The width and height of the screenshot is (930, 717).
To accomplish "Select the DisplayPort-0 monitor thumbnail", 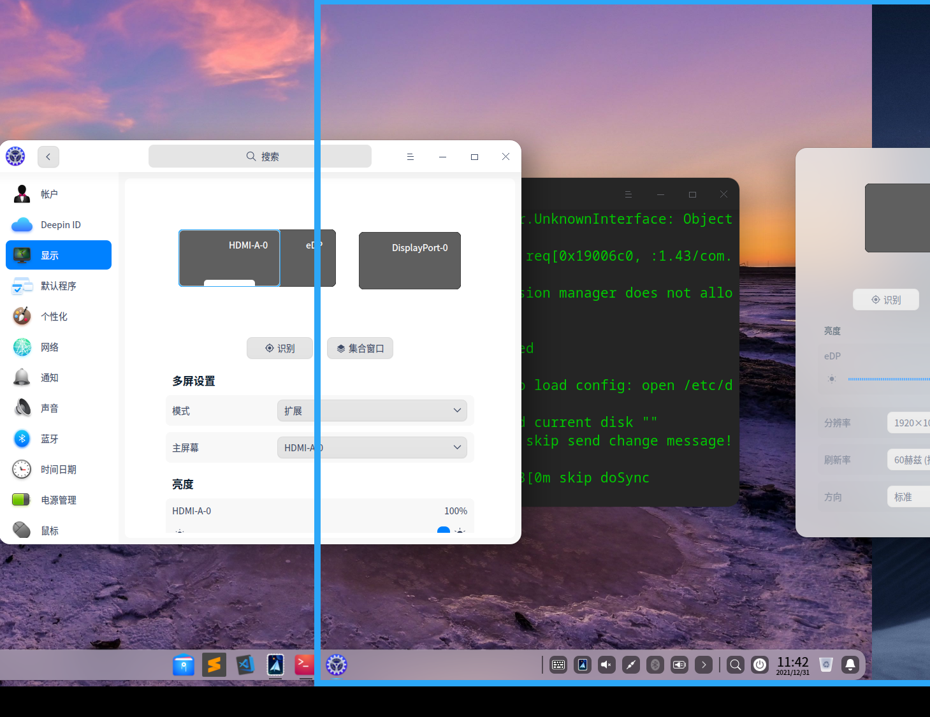I will pos(410,261).
